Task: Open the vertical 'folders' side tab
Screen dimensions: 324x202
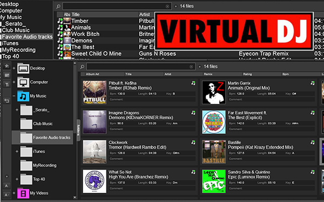Action: point(78,130)
